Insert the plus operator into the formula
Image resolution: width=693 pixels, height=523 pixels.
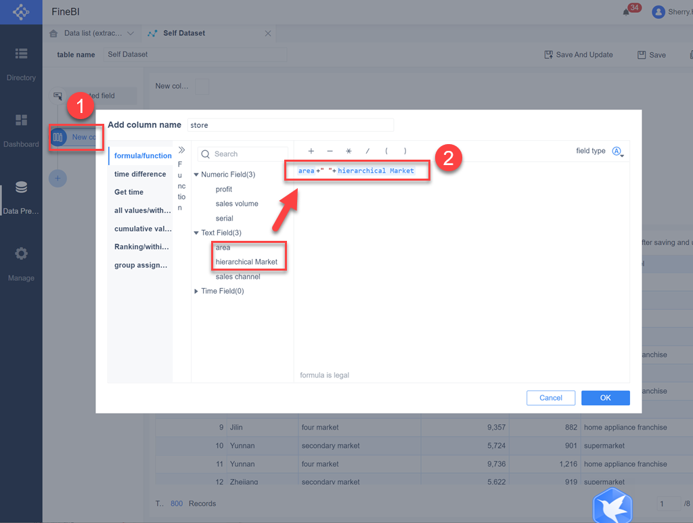pyautogui.click(x=311, y=151)
